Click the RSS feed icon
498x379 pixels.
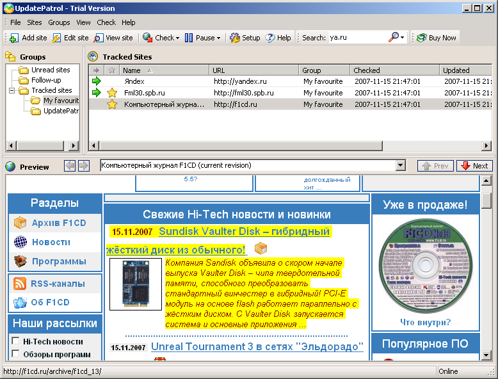pyautogui.click(x=20, y=284)
